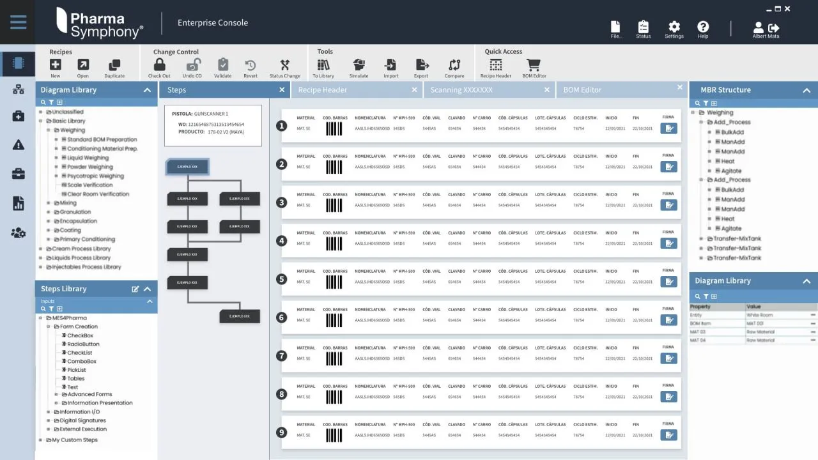Click the firma sign button in row 5
The height and width of the screenshot is (460, 818).
click(668, 282)
